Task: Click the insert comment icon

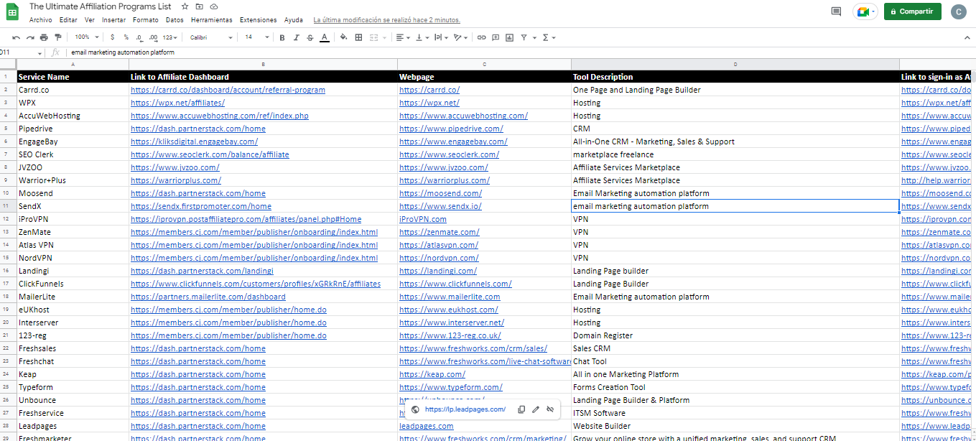Action: (x=496, y=37)
